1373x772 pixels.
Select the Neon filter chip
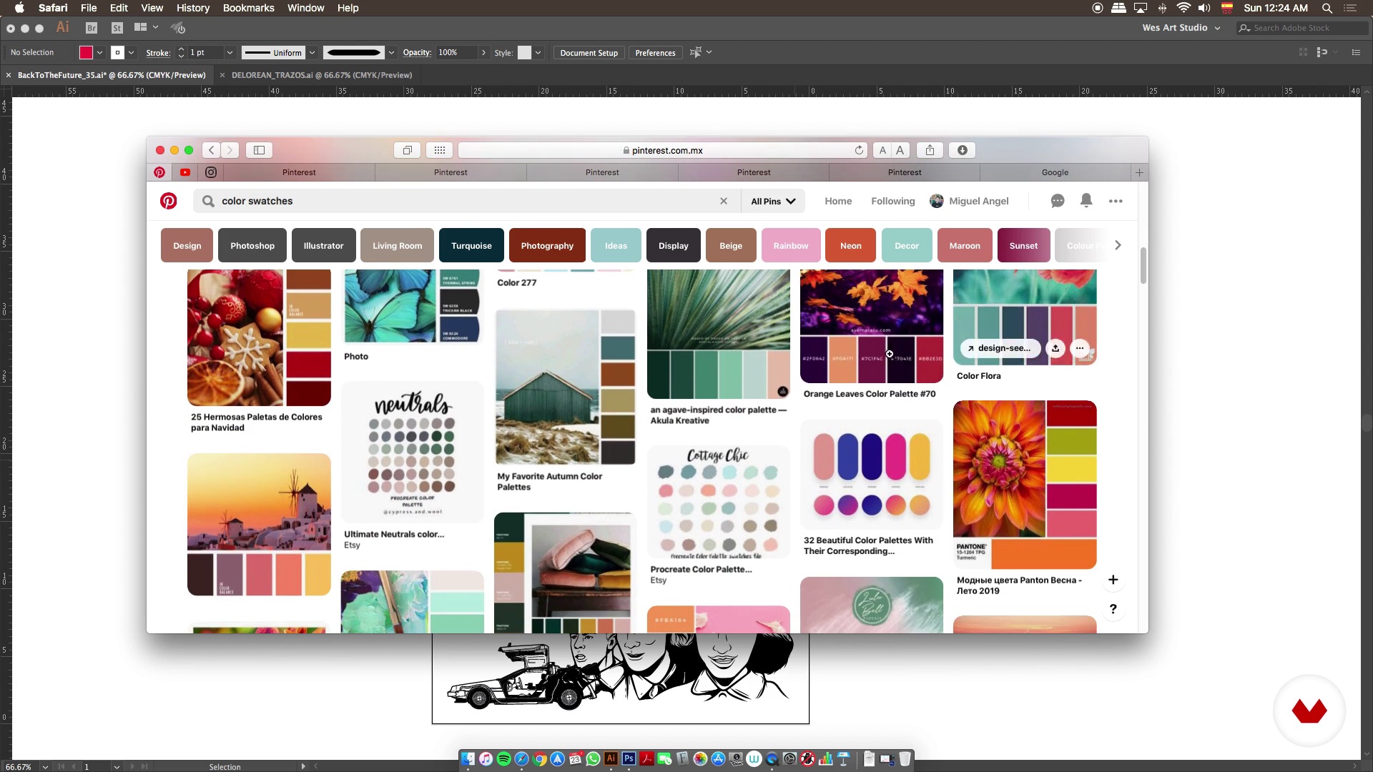coord(850,245)
